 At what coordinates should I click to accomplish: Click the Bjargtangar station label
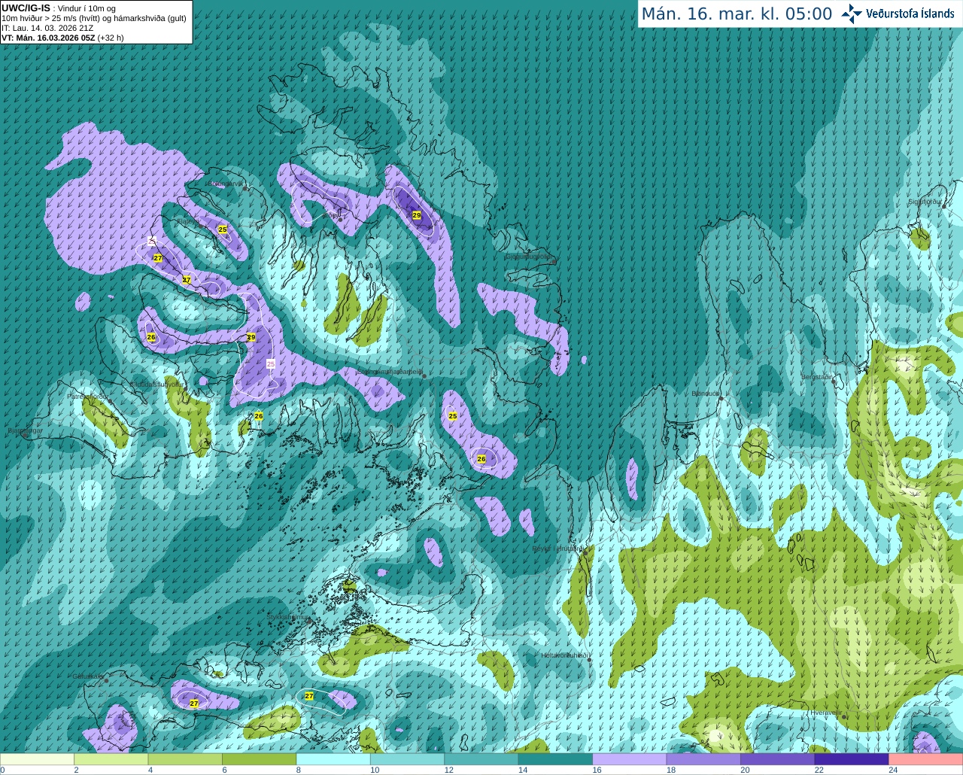[25, 431]
